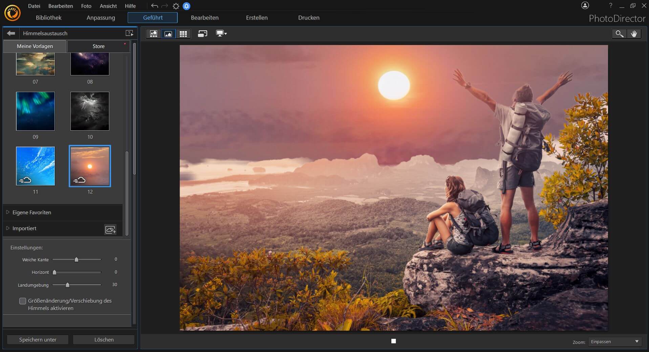This screenshot has width=649, height=352.
Task: Open notifications via the blue bell icon
Action: (186, 6)
